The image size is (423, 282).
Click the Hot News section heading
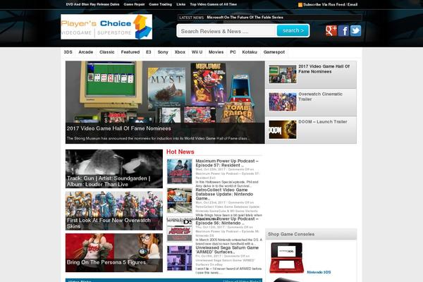pos(180,152)
